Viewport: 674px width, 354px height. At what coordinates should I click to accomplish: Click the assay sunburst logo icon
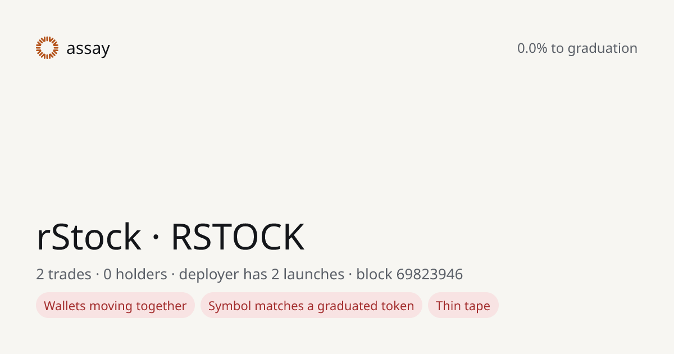click(47, 48)
